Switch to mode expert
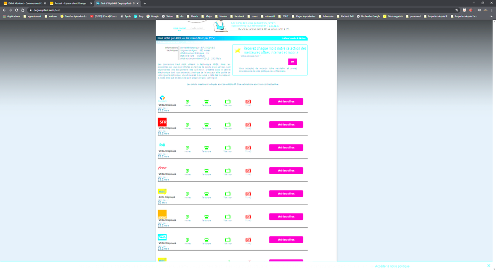This screenshot has width=496, height=271. (x=197, y=29)
